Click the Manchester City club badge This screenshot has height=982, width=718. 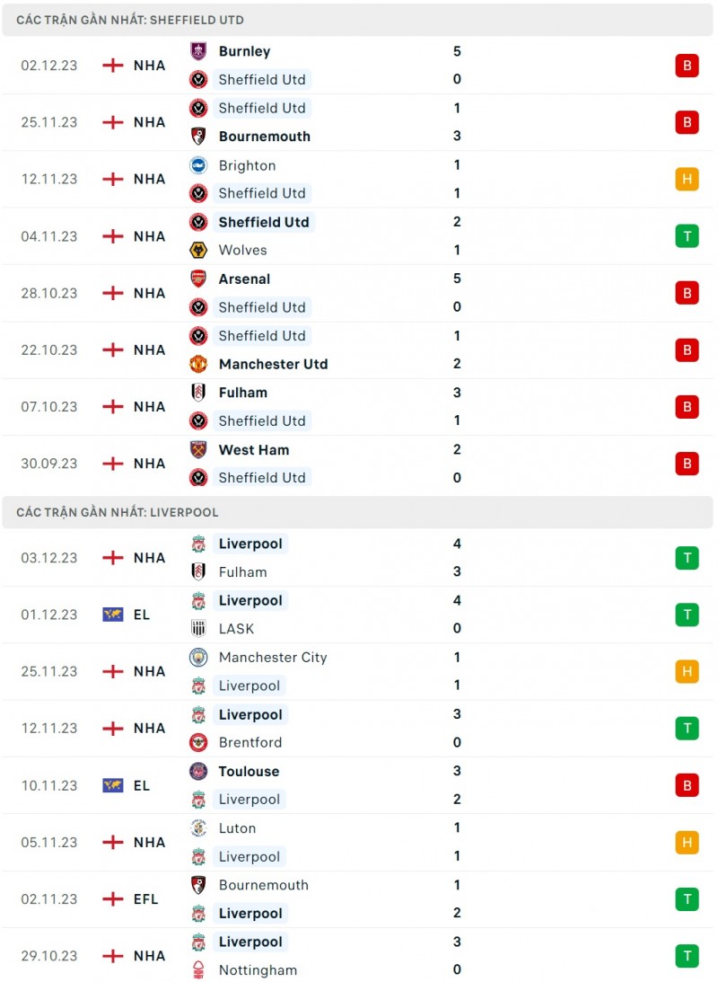[199, 657]
